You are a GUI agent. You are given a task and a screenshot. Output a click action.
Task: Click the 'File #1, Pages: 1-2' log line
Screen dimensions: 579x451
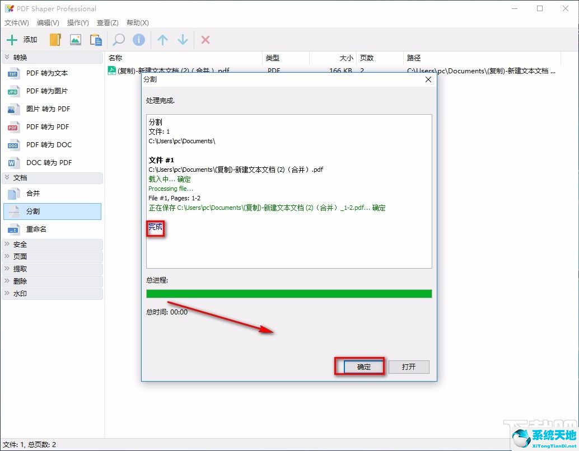point(175,198)
